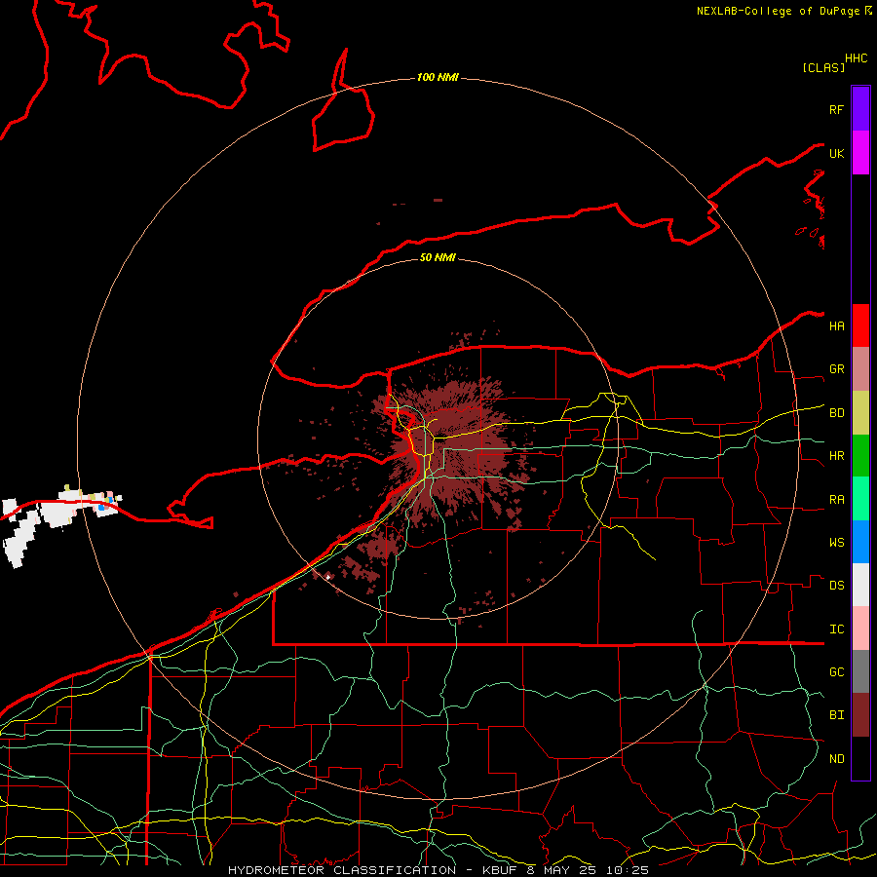Viewport: 877px width, 877px height.
Task: Click the HA legend label
Action: click(x=836, y=326)
